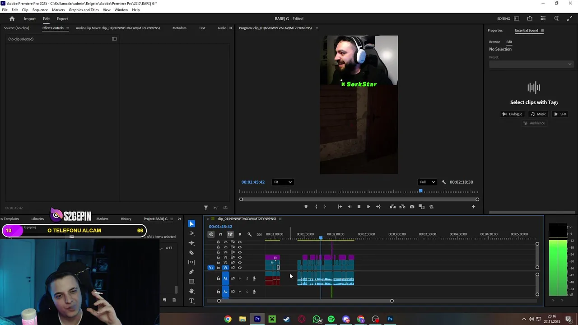Mute audio track A1

point(240,279)
